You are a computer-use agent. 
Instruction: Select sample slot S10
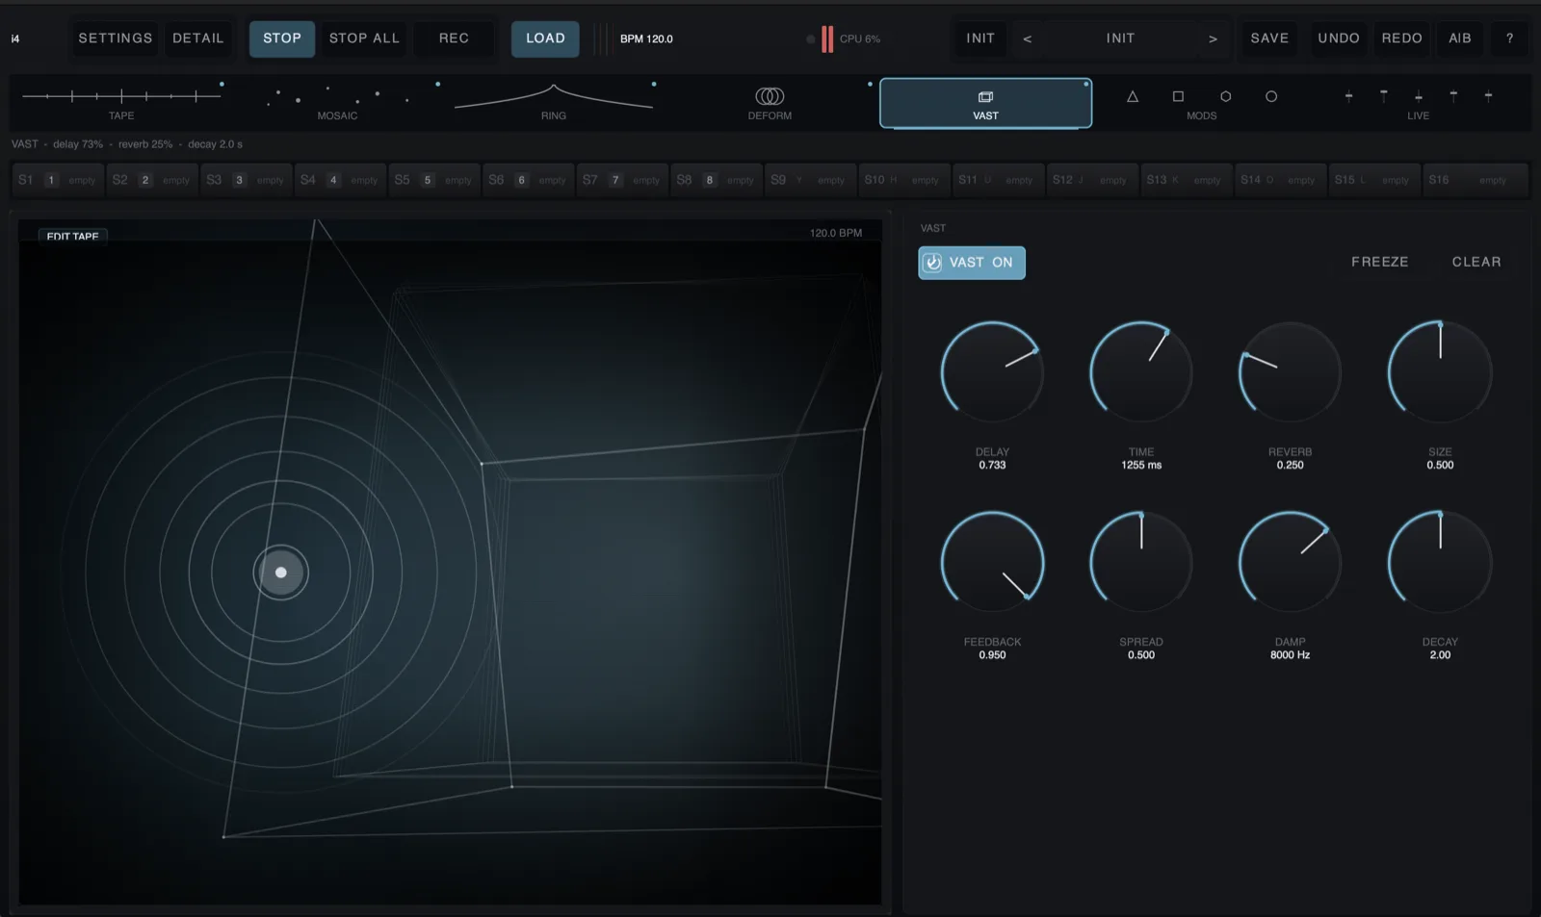tap(903, 180)
